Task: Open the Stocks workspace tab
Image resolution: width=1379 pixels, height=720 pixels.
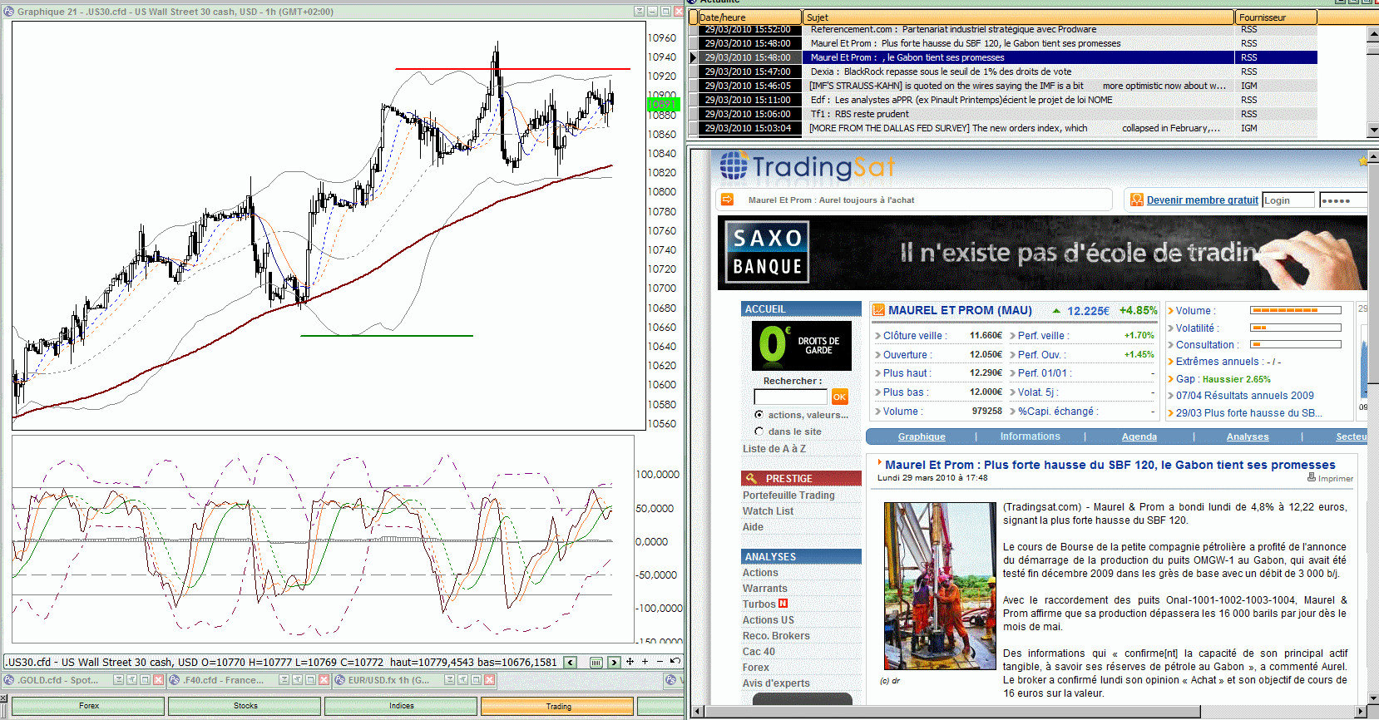Action: point(245,706)
